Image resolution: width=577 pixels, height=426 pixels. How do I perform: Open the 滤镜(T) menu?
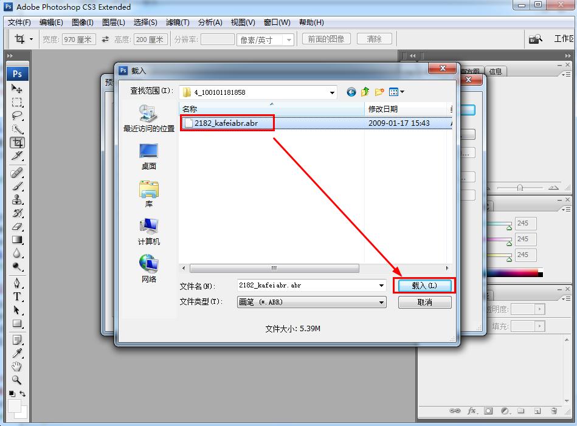[177, 22]
